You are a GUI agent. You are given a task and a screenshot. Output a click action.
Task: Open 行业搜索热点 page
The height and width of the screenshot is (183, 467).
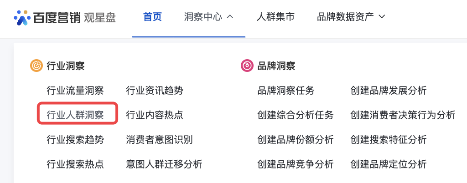tap(75, 164)
